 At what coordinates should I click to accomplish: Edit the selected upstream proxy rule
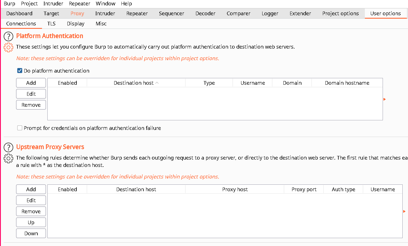(x=31, y=200)
